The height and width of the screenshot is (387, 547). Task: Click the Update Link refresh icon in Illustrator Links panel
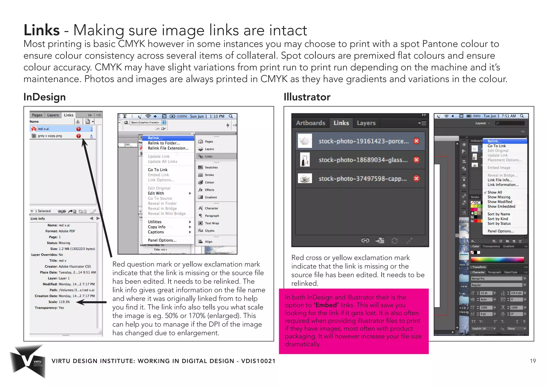point(394,241)
